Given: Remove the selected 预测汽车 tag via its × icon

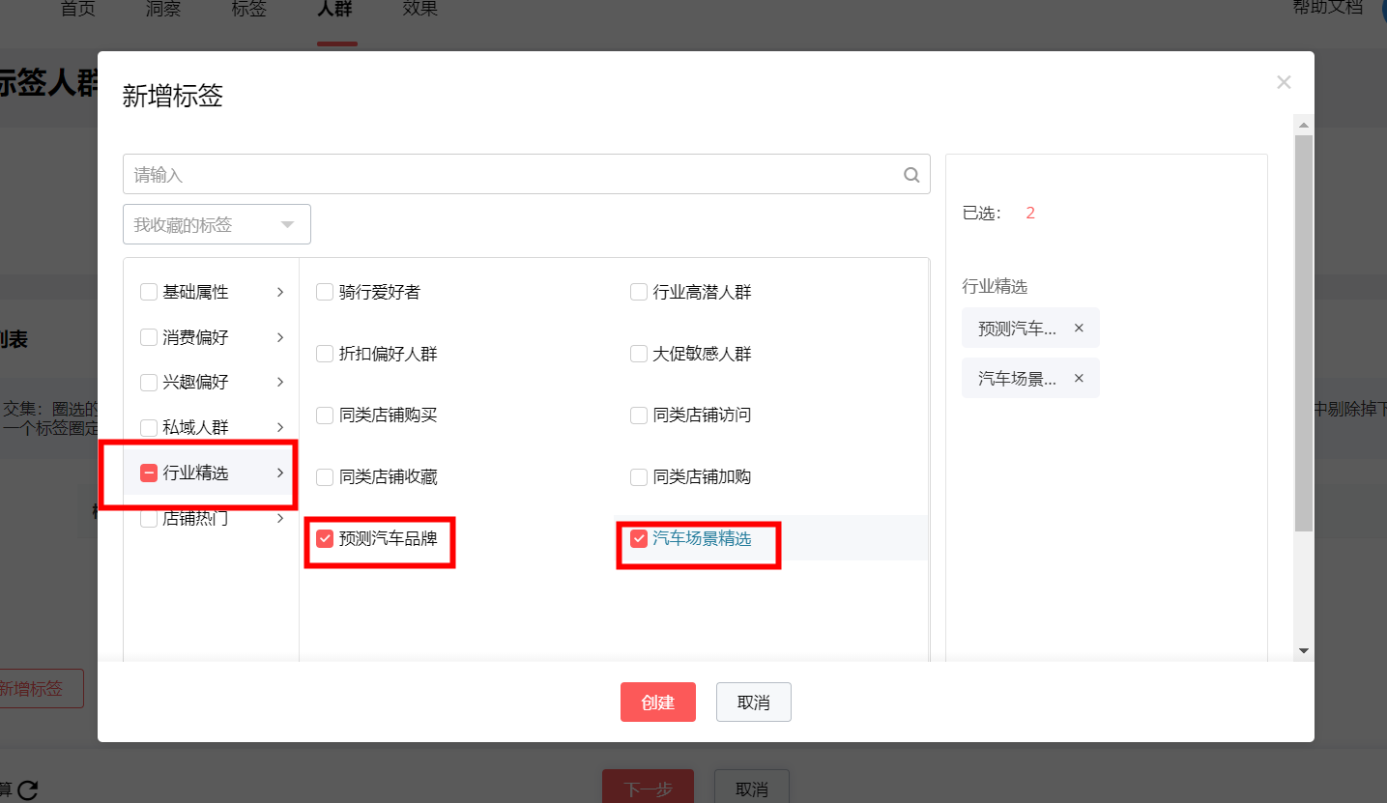Looking at the screenshot, I should click(1079, 328).
